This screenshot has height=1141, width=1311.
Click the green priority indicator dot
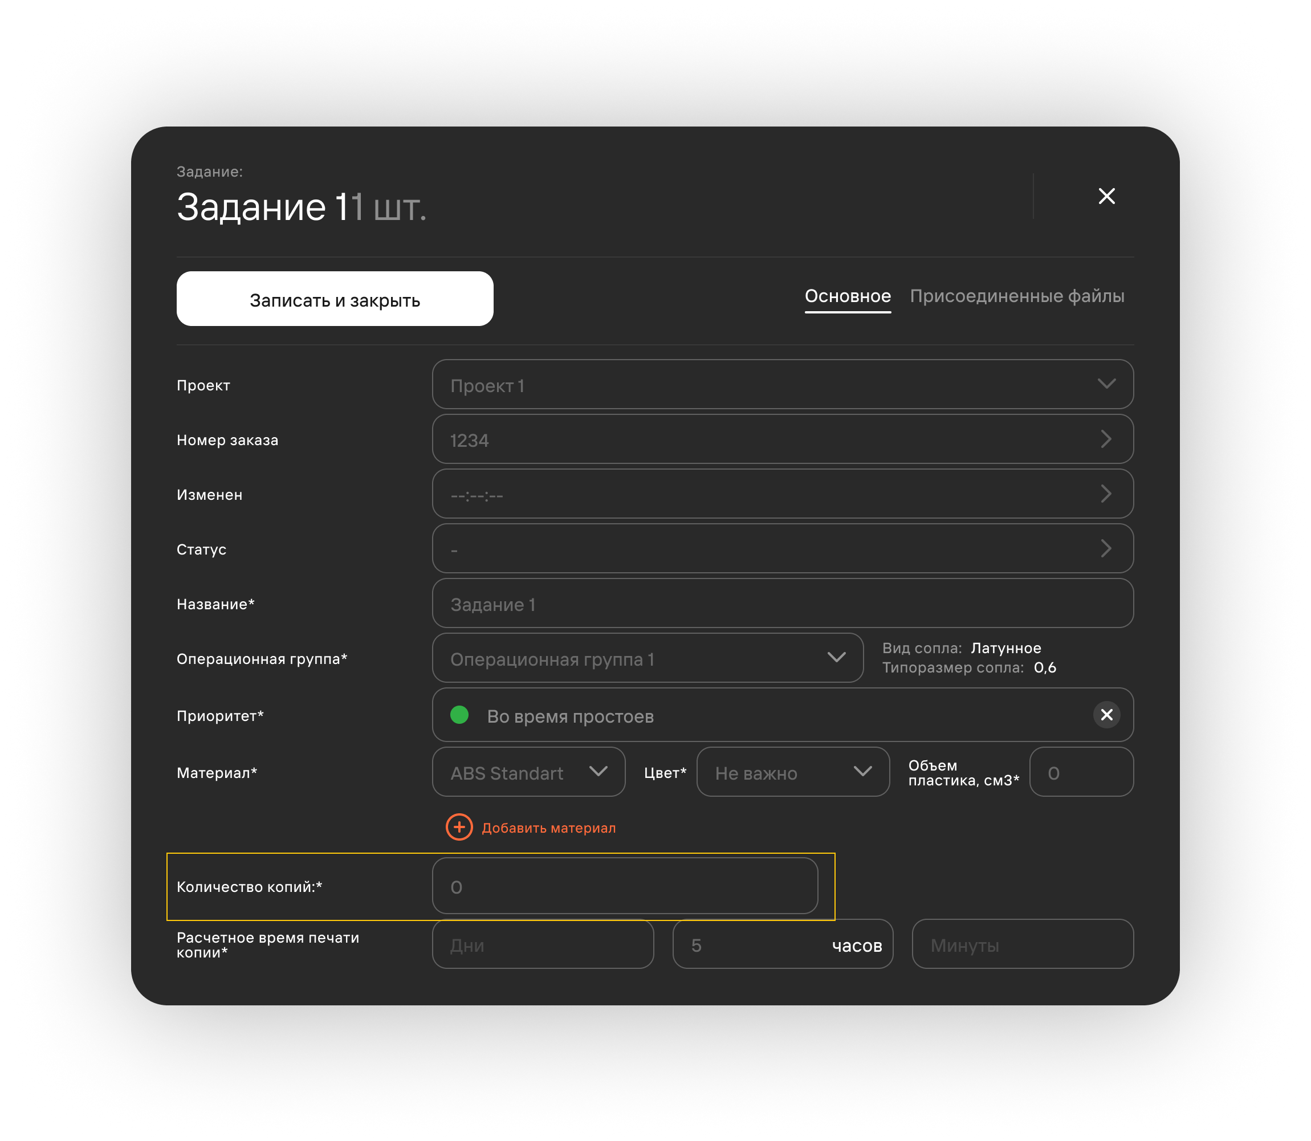click(459, 714)
